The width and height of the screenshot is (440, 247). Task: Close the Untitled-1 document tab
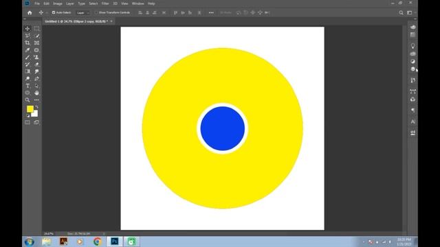111,21
